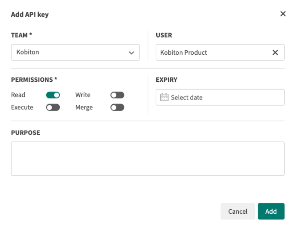Click the Add API key title

tap(30, 15)
